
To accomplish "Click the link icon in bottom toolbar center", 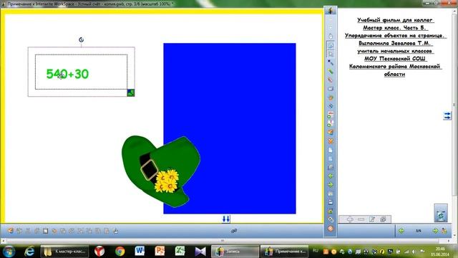I will click(x=234, y=231).
